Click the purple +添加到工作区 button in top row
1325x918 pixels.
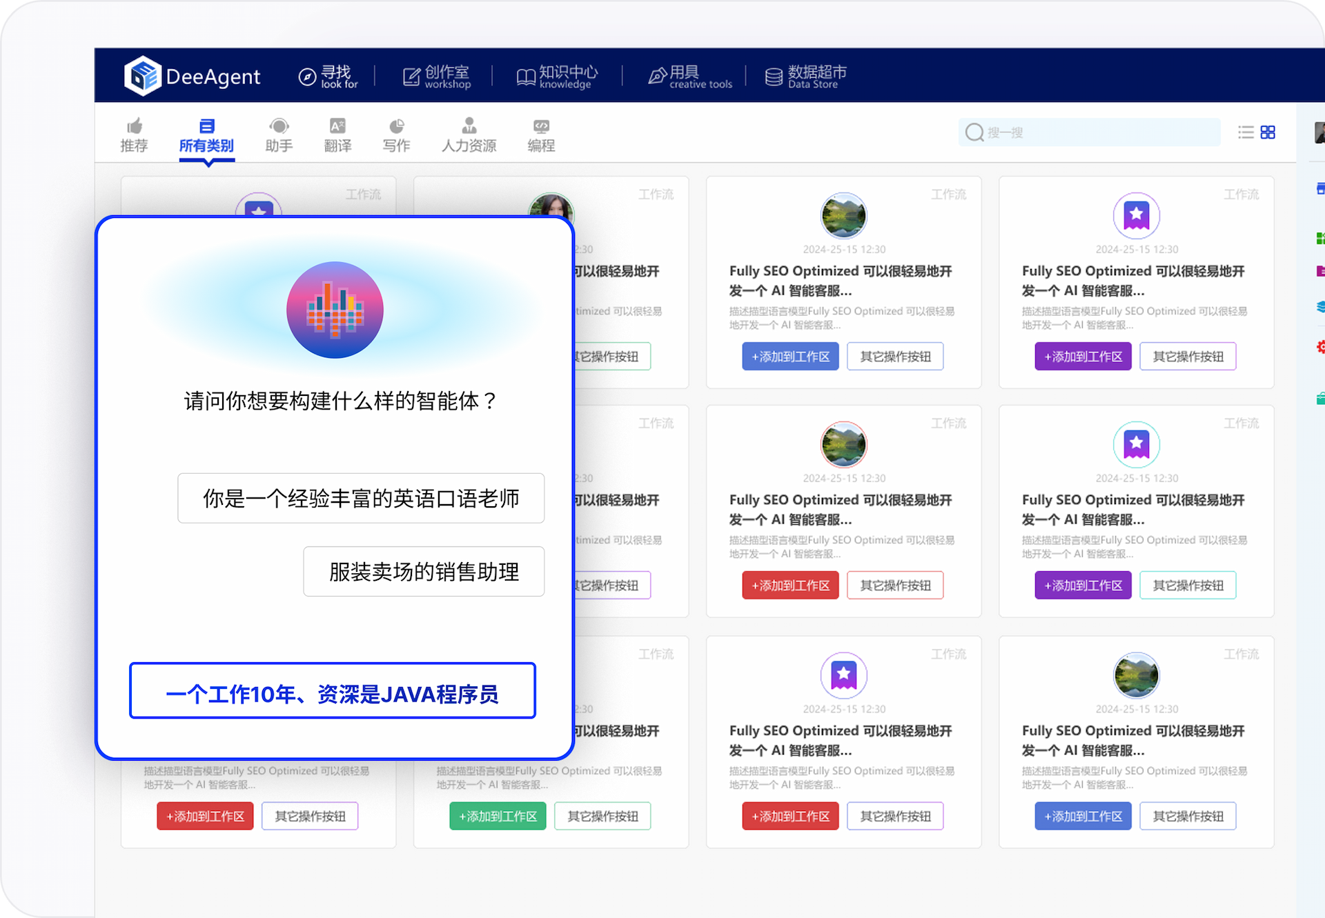1083,357
